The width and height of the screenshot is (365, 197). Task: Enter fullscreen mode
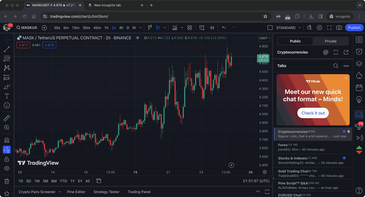point(329,28)
